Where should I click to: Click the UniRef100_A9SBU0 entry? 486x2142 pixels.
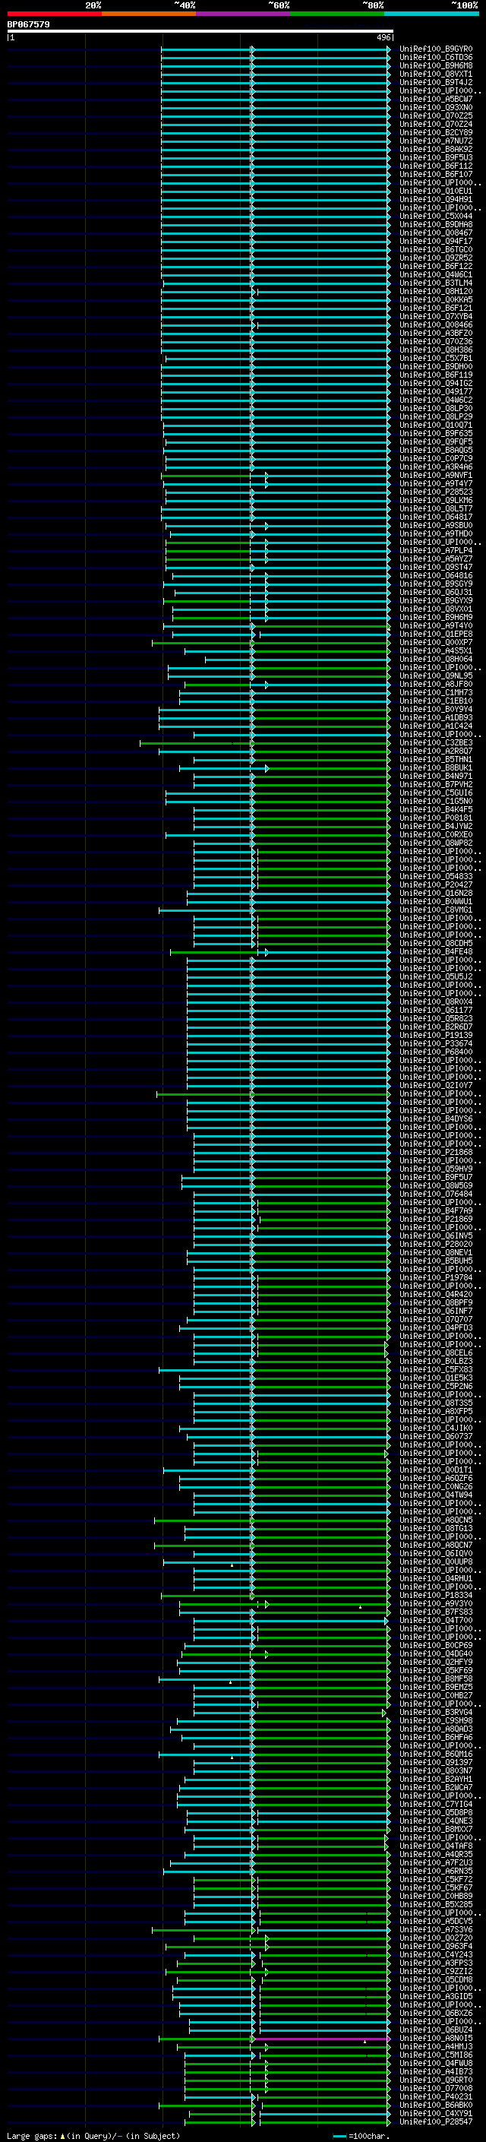436,525
